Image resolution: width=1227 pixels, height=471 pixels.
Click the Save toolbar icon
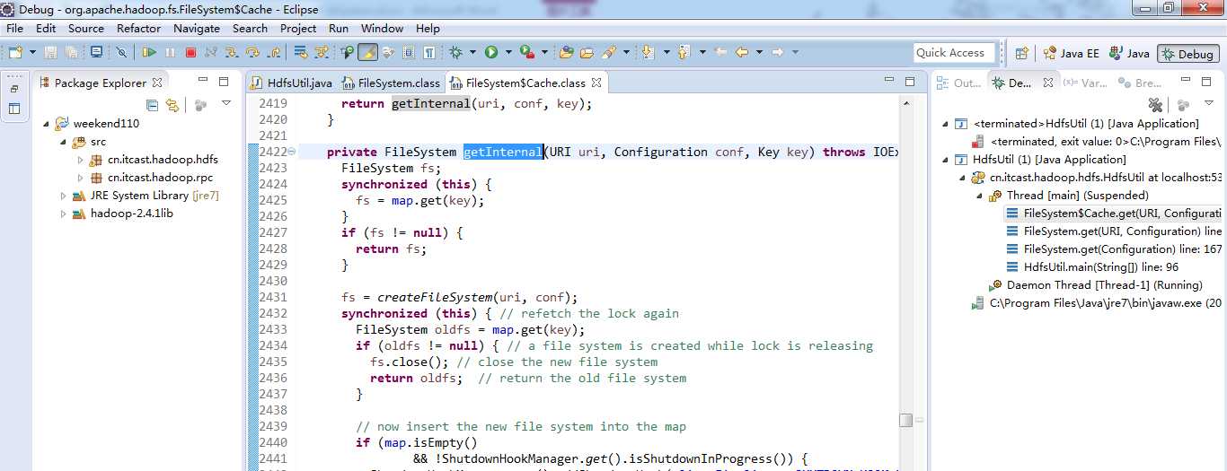pyautogui.click(x=49, y=53)
